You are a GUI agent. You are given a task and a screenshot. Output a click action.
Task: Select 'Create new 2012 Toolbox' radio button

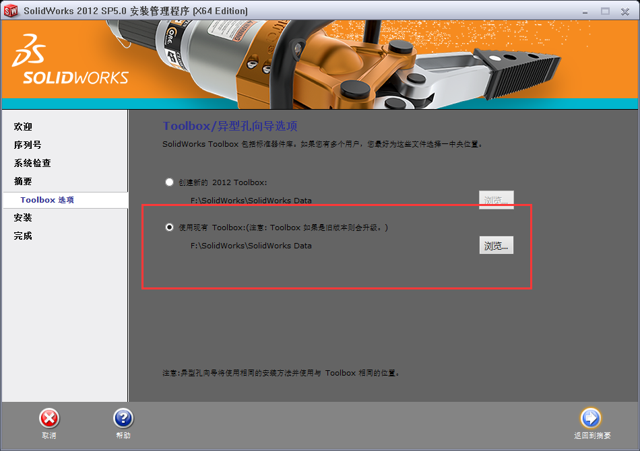pyautogui.click(x=169, y=182)
